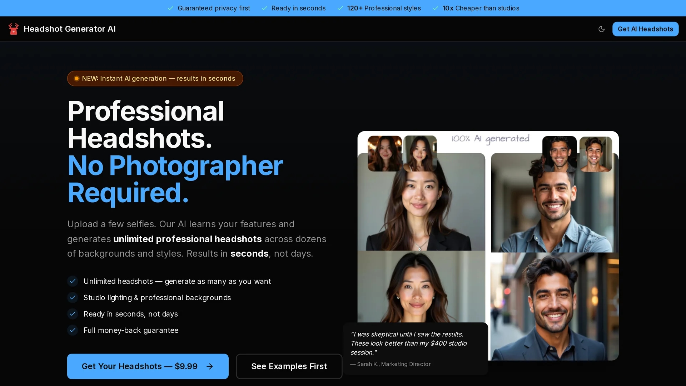The height and width of the screenshot is (386, 686).
Task: Click 'Professional Headshots.' white heading
Action: click(146, 124)
